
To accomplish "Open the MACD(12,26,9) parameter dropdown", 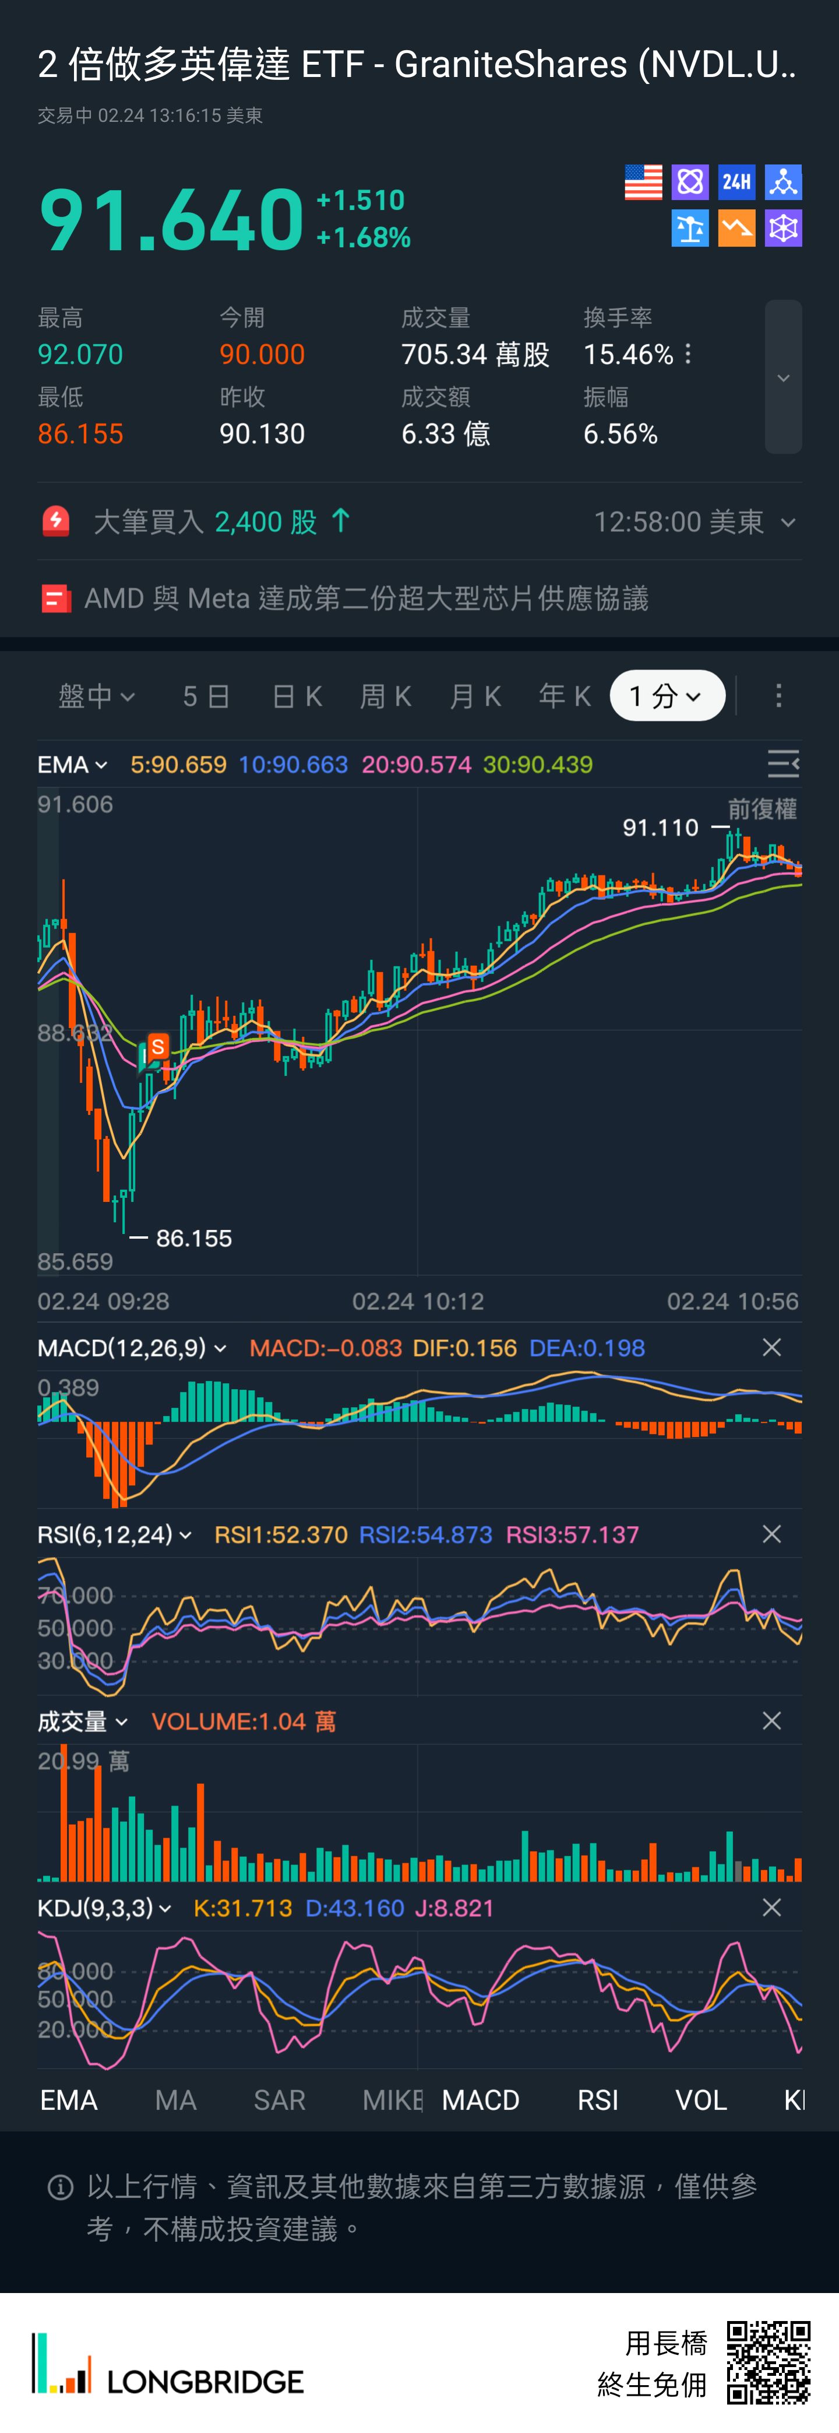I will click(132, 1348).
